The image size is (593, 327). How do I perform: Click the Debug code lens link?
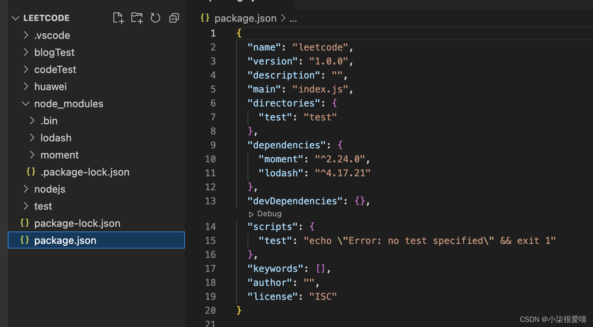(x=269, y=214)
